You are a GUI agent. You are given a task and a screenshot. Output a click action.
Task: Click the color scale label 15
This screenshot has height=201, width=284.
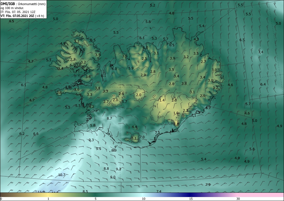pyautogui.click(x=191, y=199)
